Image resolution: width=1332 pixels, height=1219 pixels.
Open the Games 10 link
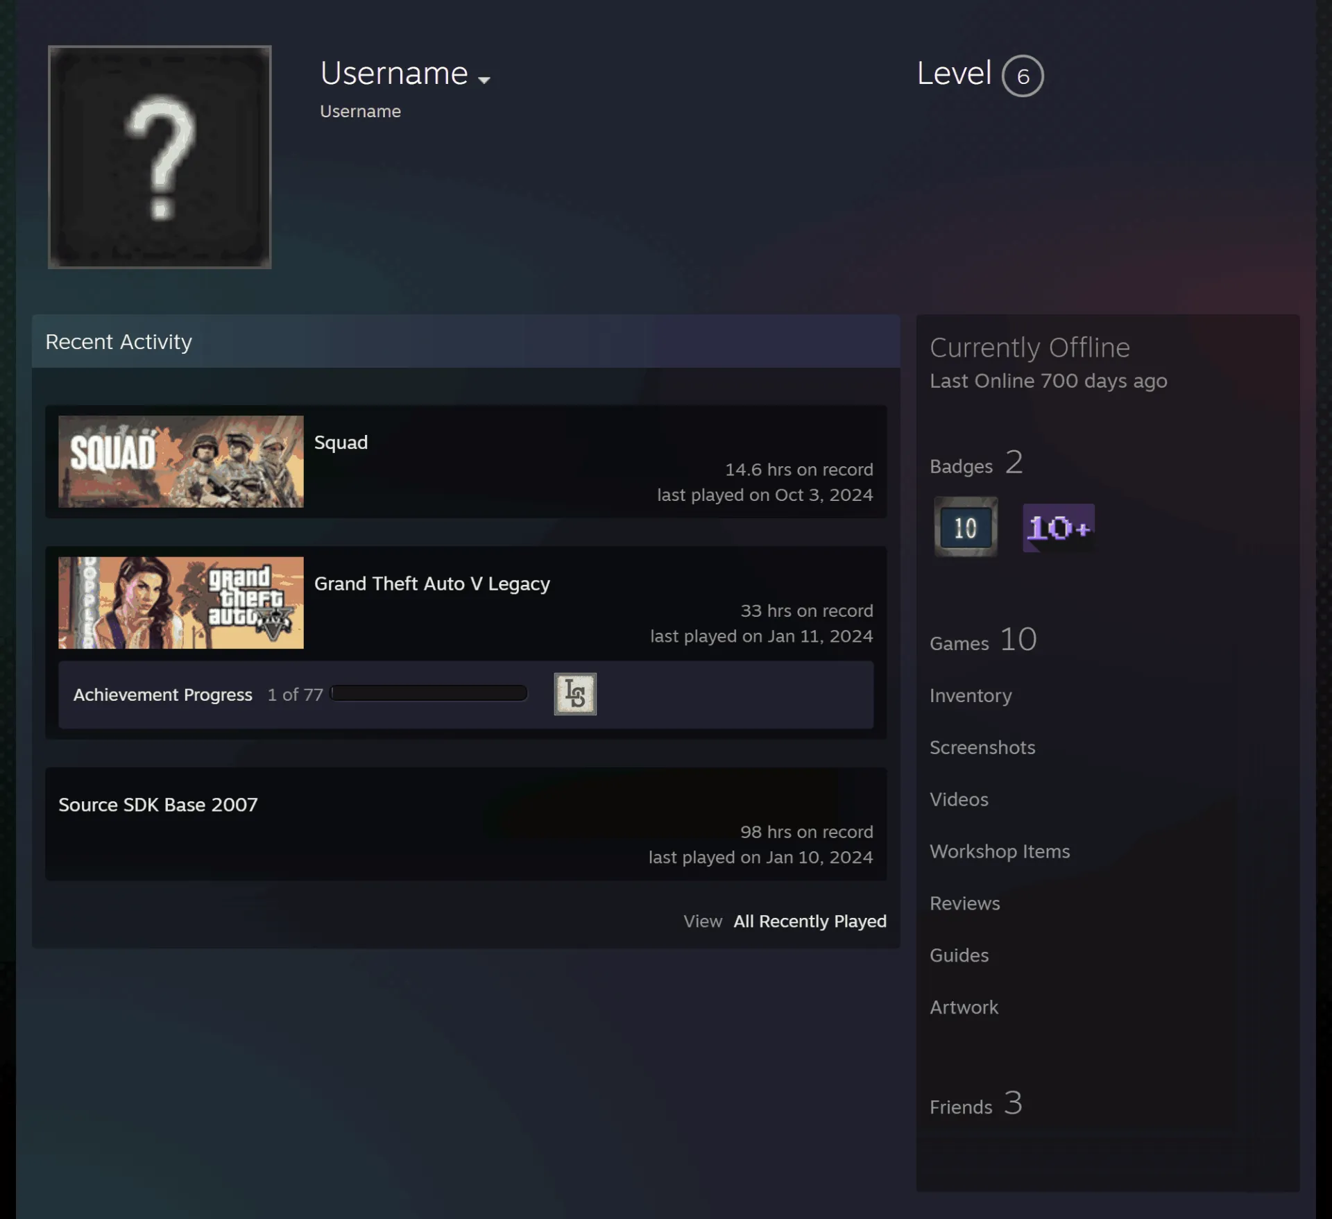click(983, 640)
